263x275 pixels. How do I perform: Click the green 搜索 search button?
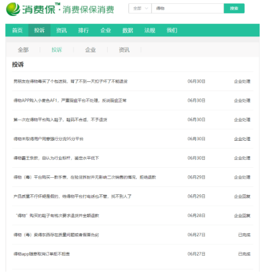coord(234,9)
